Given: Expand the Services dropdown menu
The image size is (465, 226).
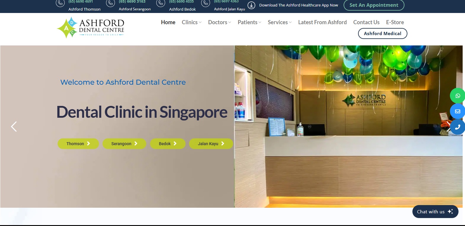Looking at the screenshot, I should point(279,22).
